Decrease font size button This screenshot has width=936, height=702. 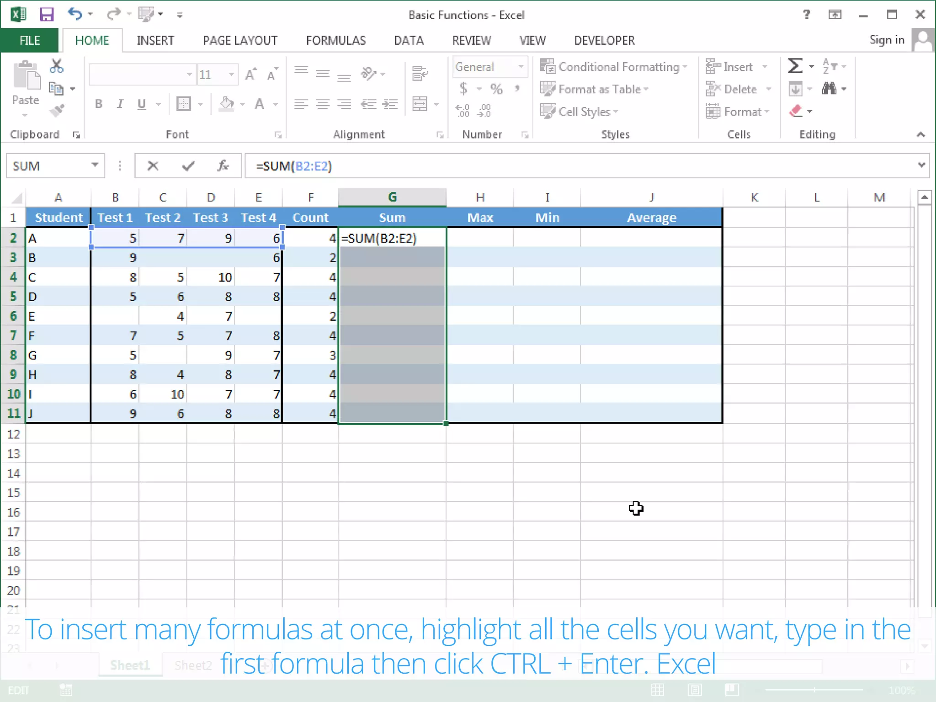(x=272, y=74)
